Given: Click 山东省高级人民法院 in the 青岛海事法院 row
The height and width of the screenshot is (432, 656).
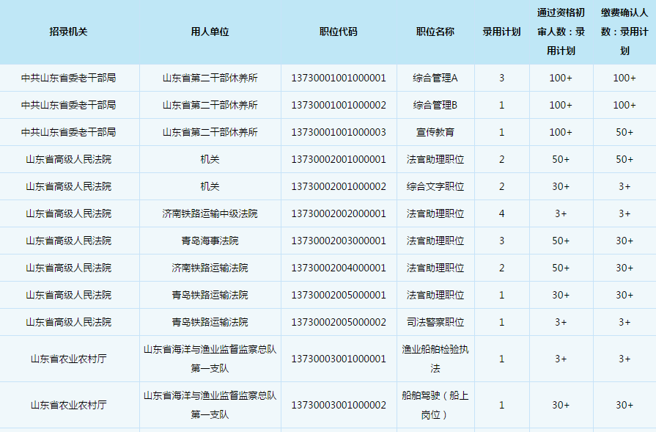Looking at the screenshot, I should pos(68,241).
